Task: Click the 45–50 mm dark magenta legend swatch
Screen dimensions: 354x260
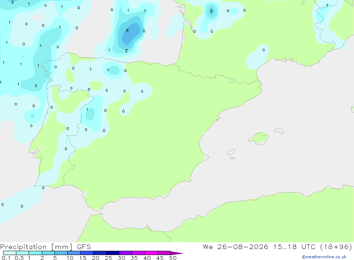Action: tap(164, 253)
